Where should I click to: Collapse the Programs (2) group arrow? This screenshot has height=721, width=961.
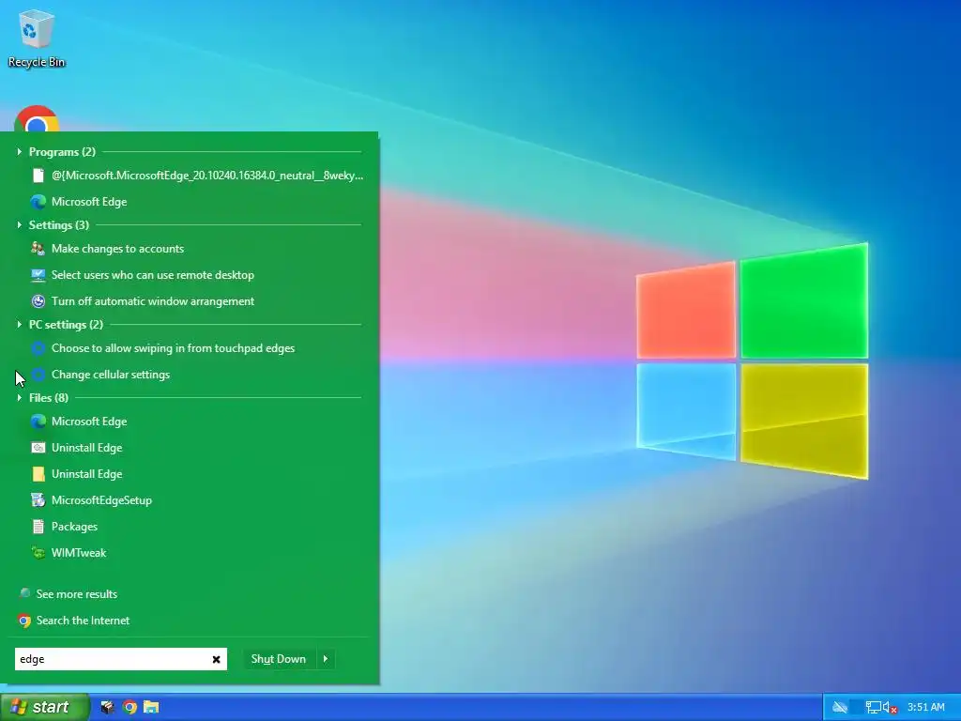pyautogui.click(x=19, y=151)
